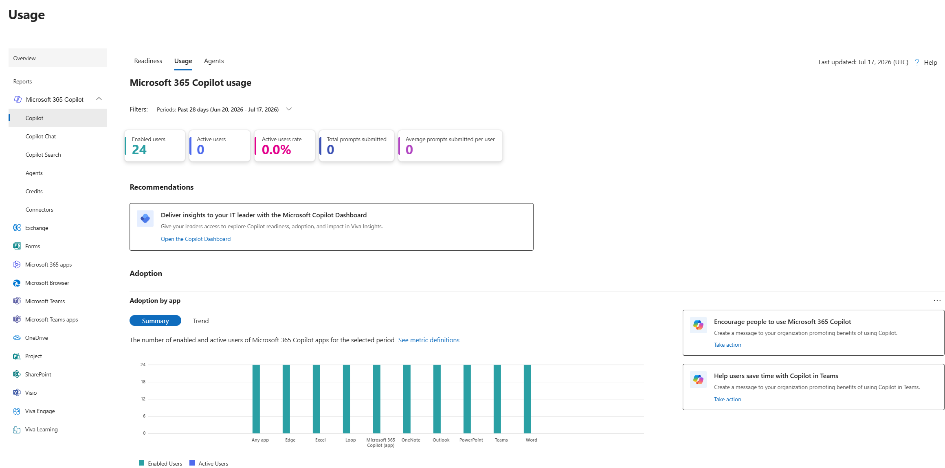Click Take action under Copilot in Teams card
The image size is (945, 468).
[x=727, y=399]
